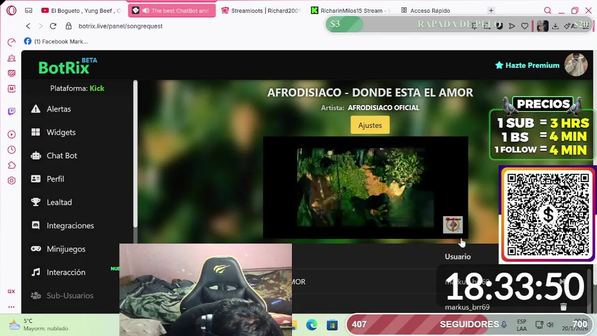
Task: Open the Twitch icon in Opera sidebar
Action: click(x=12, y=111)
